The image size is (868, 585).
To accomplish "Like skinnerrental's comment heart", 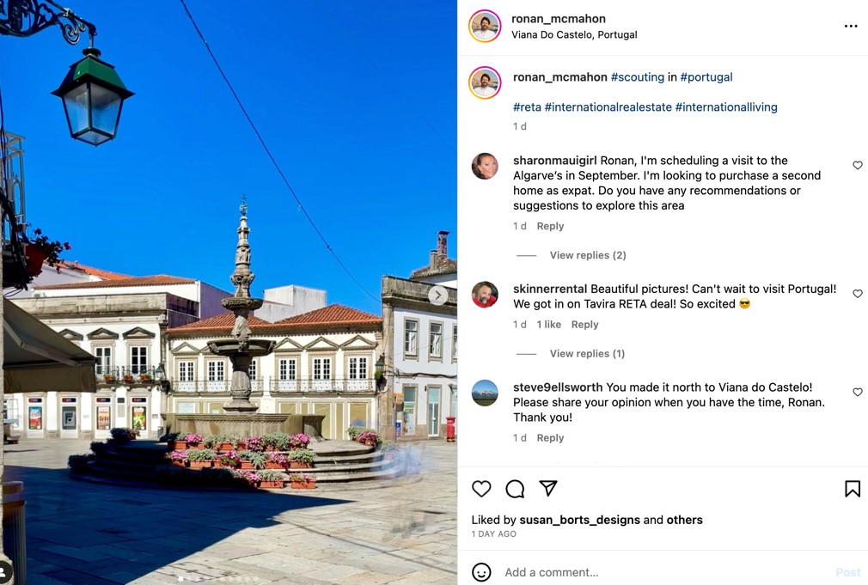I will pos(858,293).
